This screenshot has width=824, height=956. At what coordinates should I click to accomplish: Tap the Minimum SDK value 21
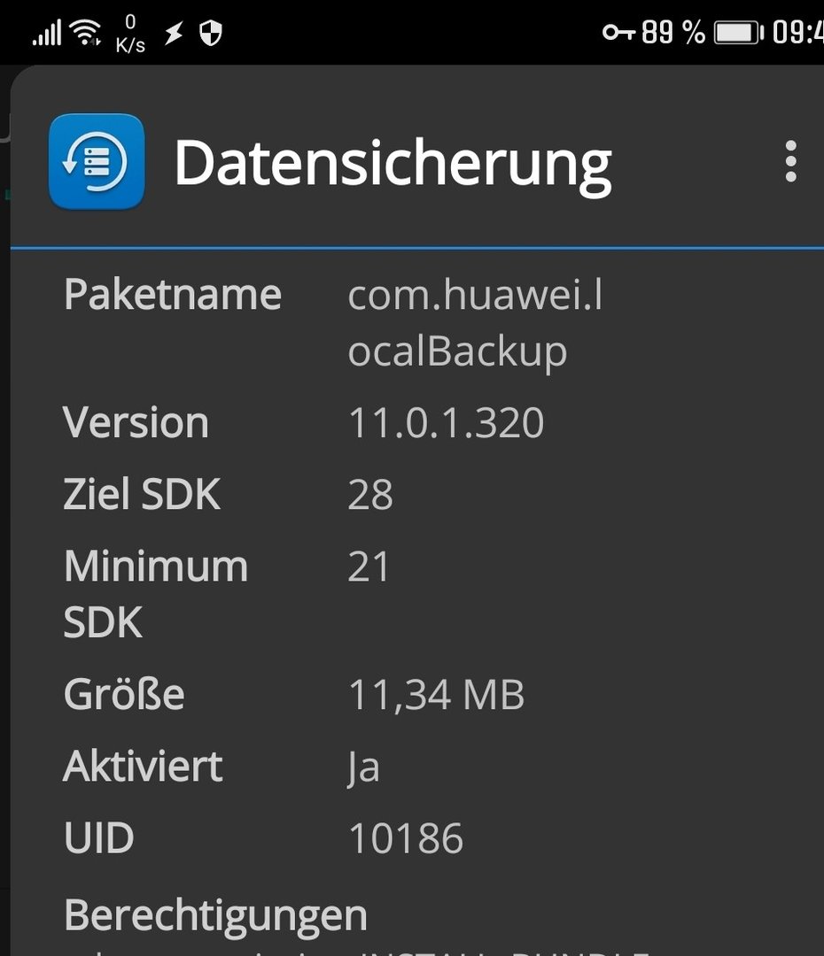point(368,567)
